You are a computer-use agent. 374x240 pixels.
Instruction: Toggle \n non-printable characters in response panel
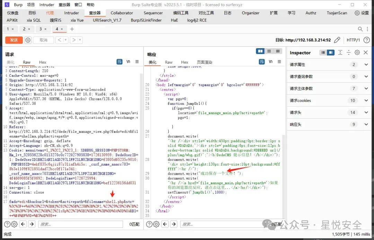click(x=270, y=62)
